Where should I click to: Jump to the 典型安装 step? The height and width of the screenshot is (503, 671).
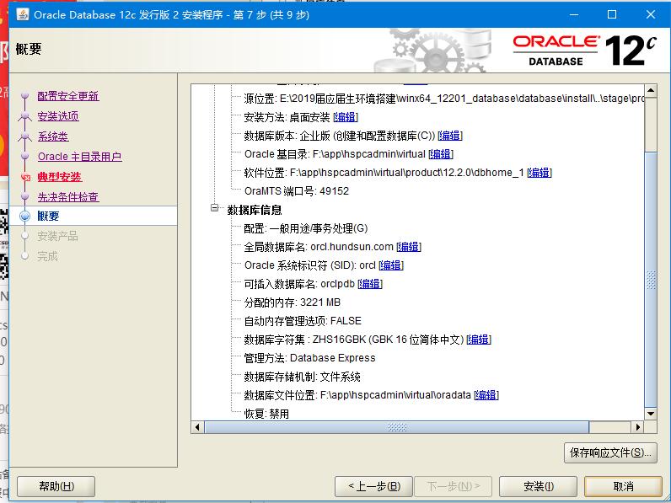pos(60,177)
